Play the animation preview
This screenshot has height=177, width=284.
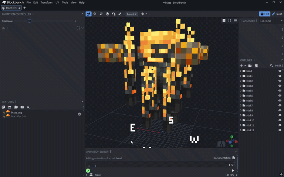point(233,170)
